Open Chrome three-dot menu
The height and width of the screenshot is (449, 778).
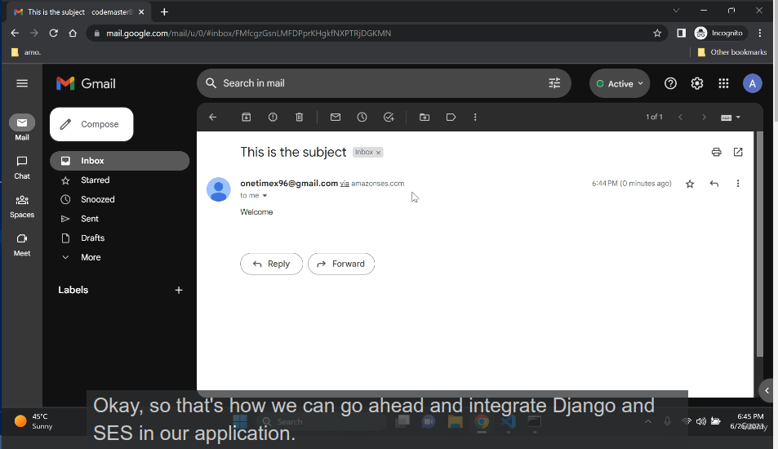(760, 33)
